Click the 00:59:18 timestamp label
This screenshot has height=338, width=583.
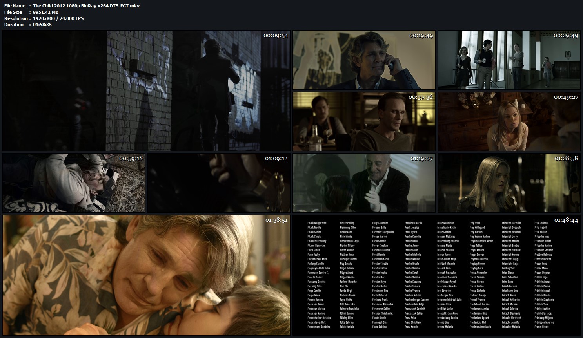(131, 159)
